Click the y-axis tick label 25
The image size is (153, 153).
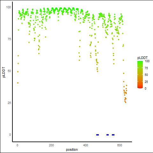tap(9, 103)
